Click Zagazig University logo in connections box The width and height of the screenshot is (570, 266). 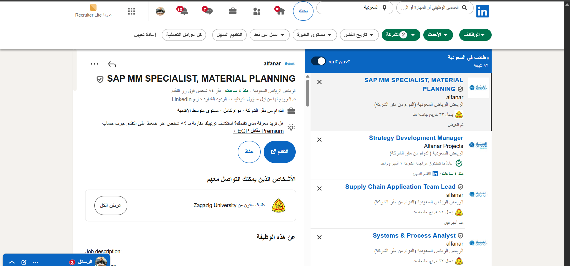point(278,206)
